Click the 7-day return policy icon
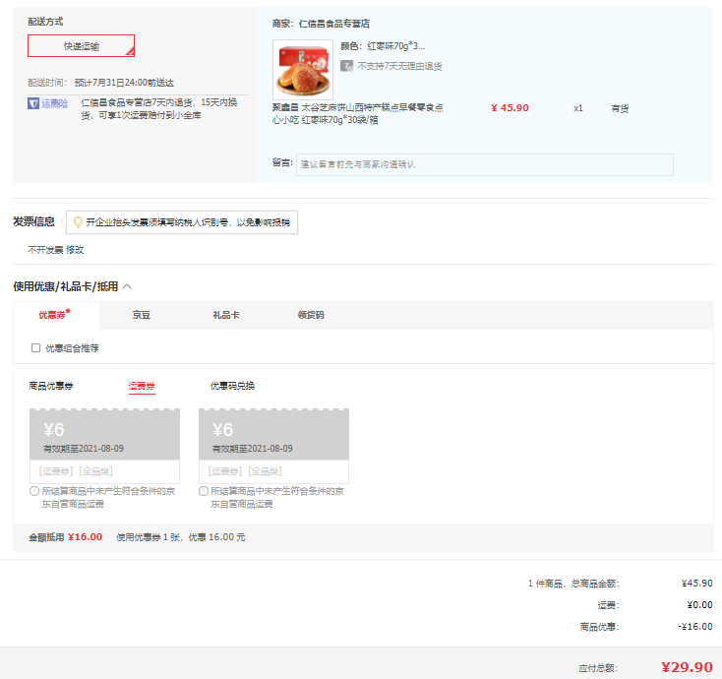Viewport: 722px width, 679px height. [x=346, y=66]
